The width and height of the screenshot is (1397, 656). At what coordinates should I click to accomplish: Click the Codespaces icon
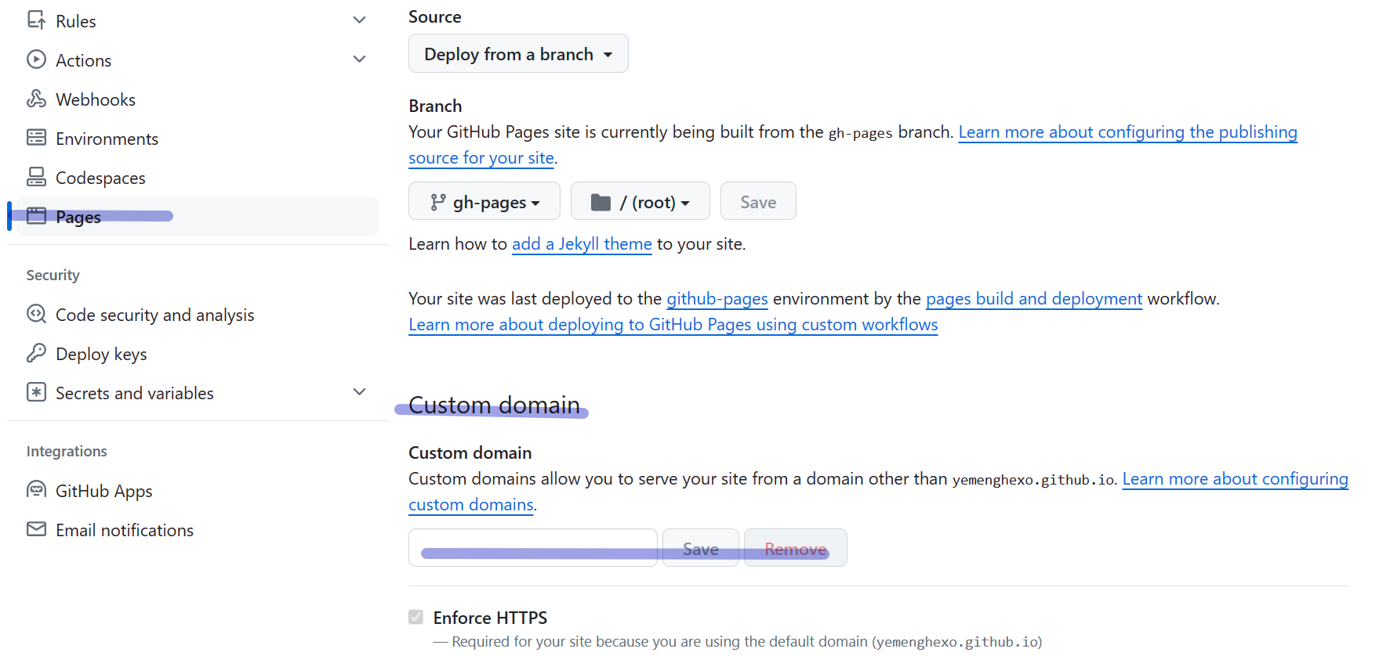tap(36, 177)
